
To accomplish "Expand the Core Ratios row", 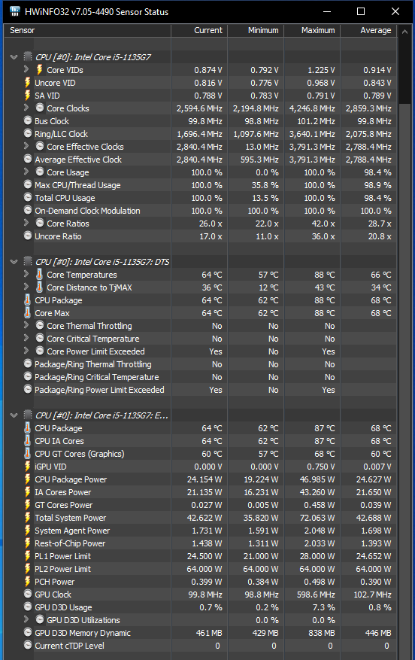I will [x=26, y=222].
